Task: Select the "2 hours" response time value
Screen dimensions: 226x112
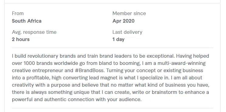Action: 21,39
